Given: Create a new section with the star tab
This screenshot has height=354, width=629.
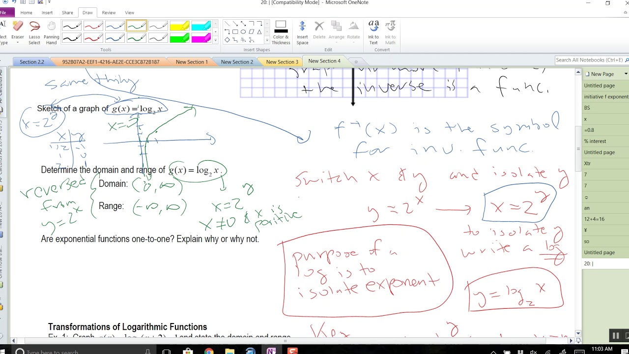Looking at the screenshot, I should (x=356, y=62).
